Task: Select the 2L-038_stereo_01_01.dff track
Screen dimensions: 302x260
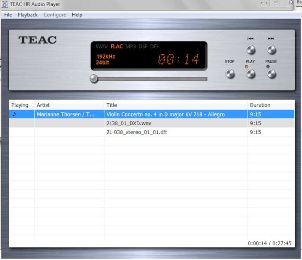Action: point(152,132)
